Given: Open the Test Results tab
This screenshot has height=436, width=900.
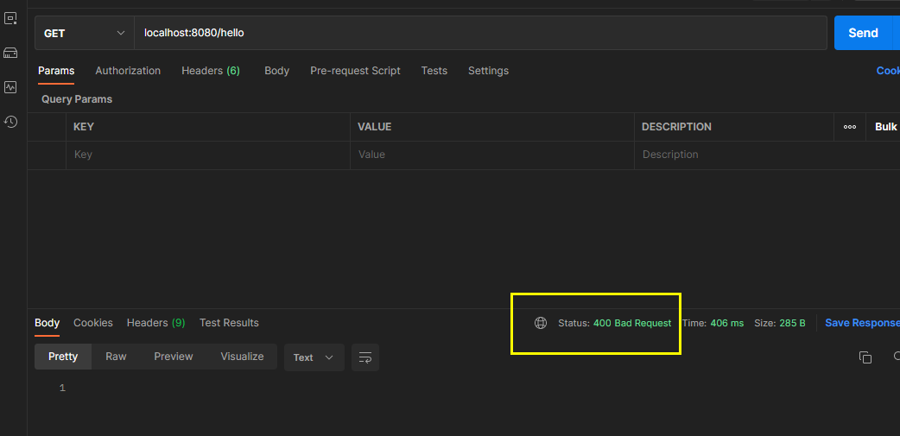Looking at the screenshot, I should (229, 323).
